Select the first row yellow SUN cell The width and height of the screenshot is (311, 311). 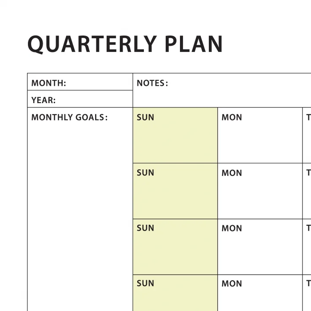[175, 138]
